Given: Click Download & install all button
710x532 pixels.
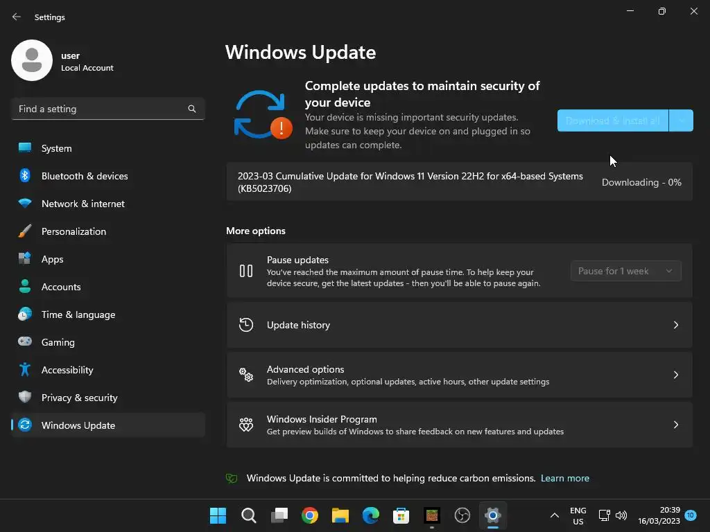Looking at the screenshot, I should (613, 121).
